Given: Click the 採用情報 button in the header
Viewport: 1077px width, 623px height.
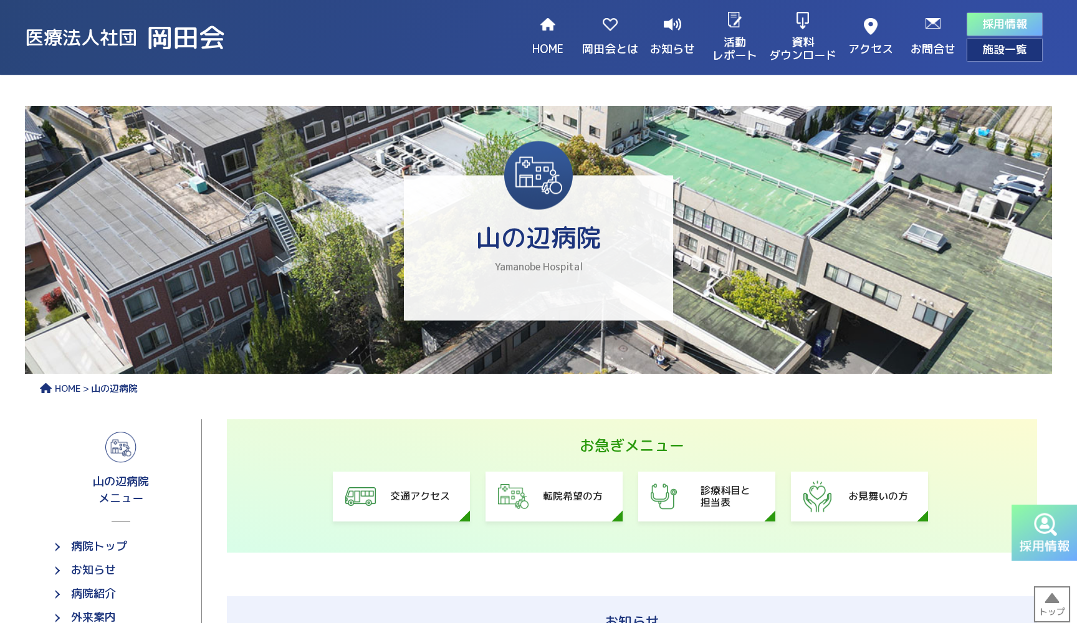Looking at the screenshot, I should (1004, 24).
